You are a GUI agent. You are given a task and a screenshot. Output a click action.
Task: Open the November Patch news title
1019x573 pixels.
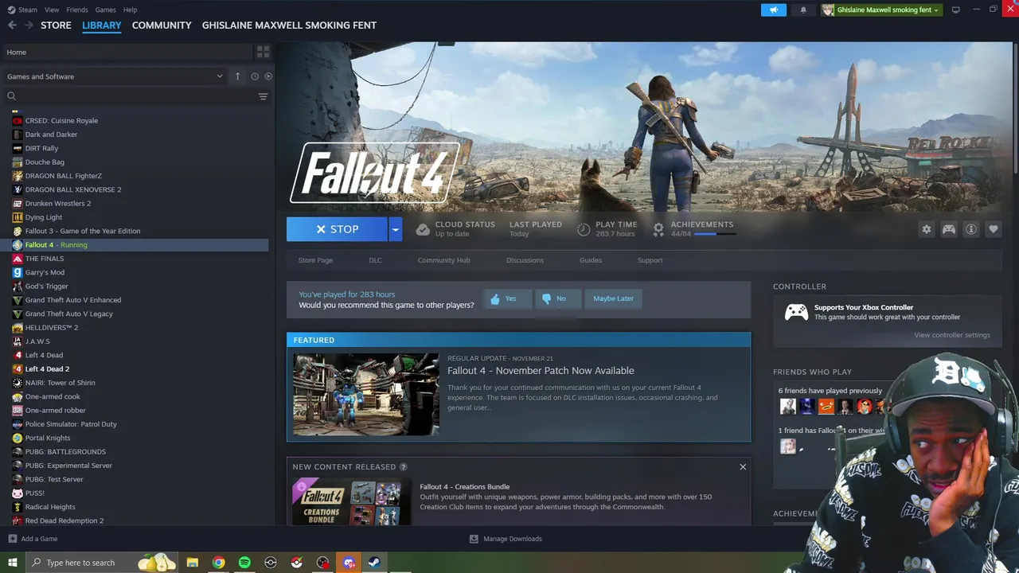541,371
